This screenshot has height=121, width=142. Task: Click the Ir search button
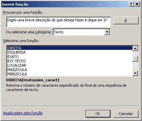126,20
